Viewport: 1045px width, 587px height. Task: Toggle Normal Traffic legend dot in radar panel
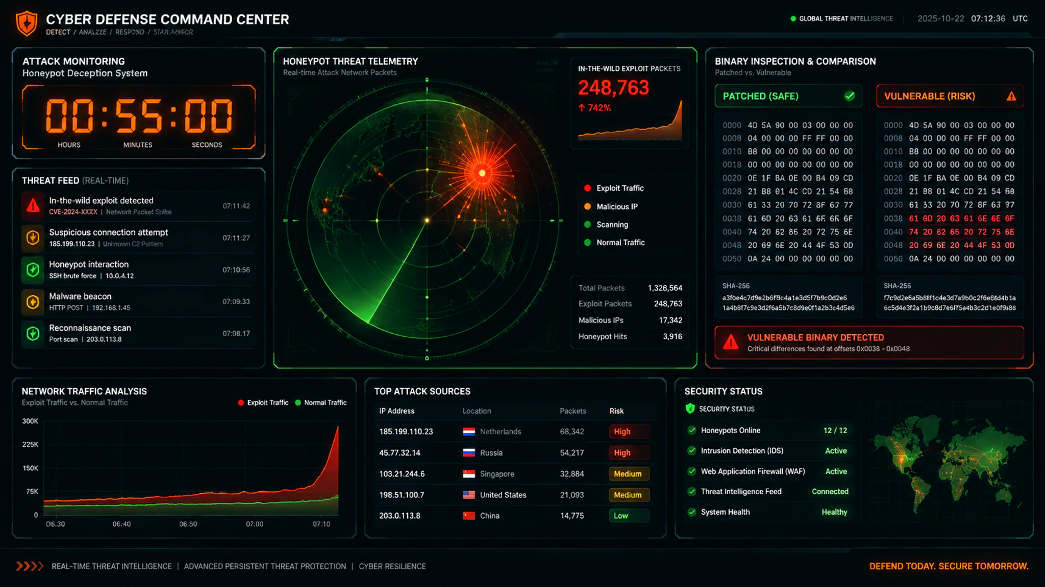pos(587,243)
